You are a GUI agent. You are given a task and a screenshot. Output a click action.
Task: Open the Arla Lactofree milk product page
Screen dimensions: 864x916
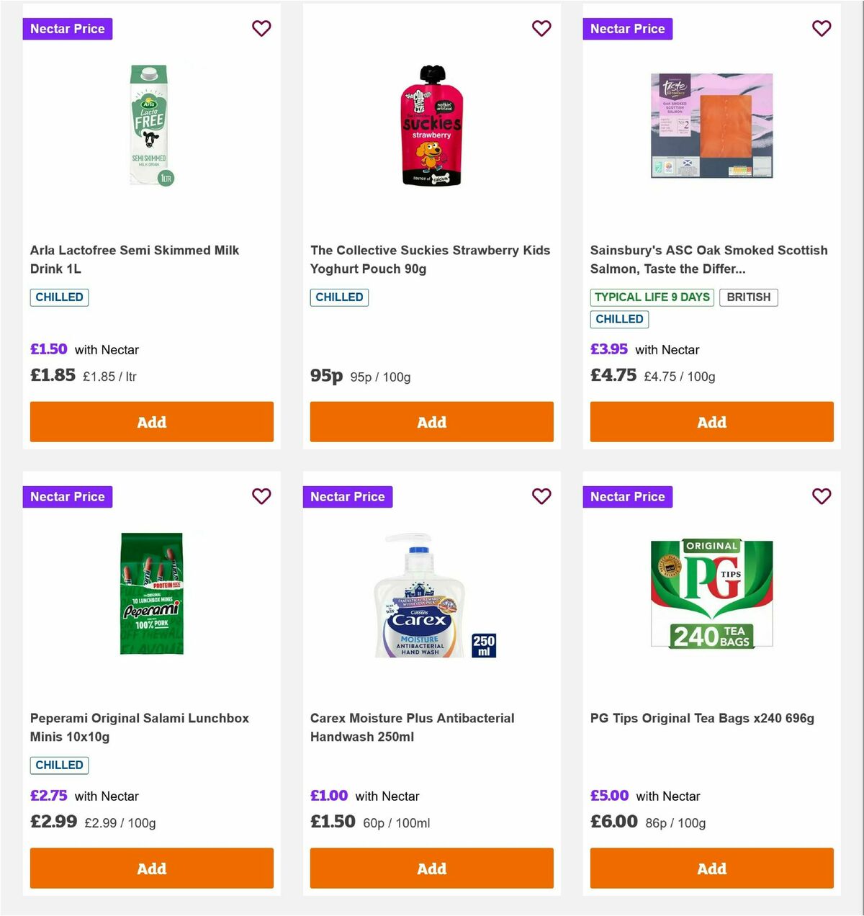pyautogui.click(x=134, y=259)
